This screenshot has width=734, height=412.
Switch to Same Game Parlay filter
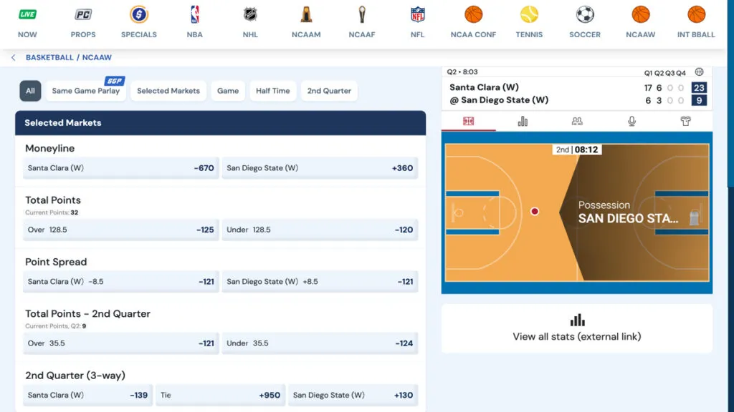(x=86, y=91)
